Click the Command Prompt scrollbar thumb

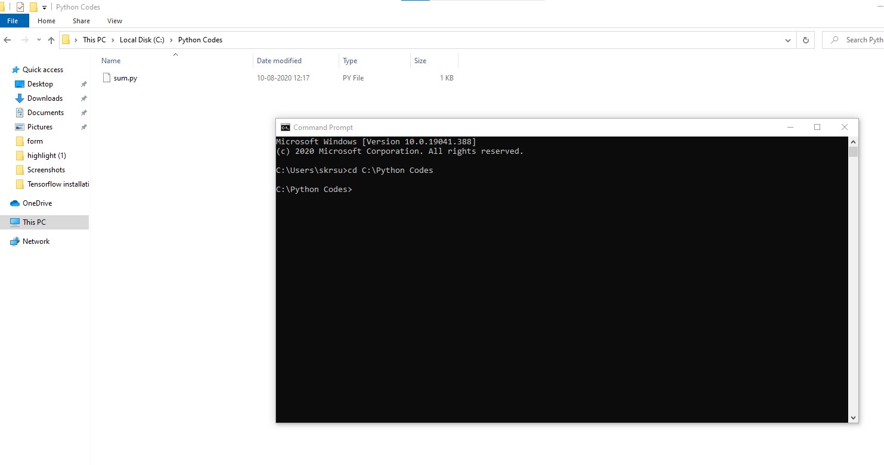(853, 152)
